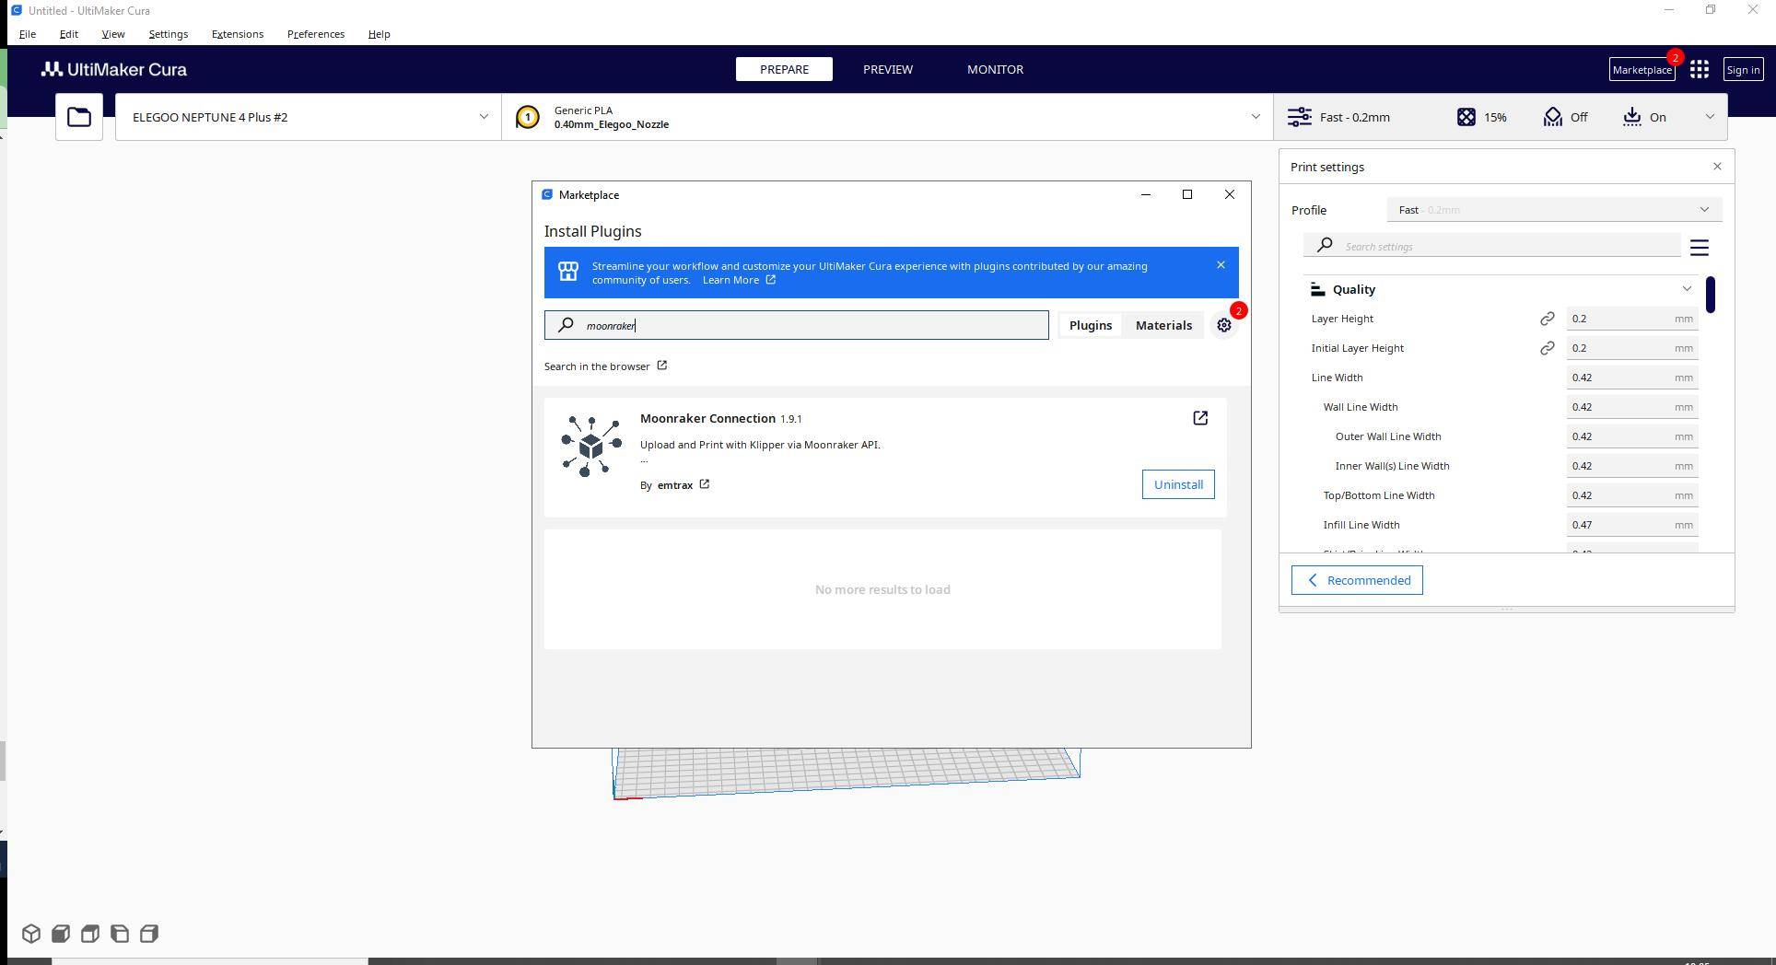The height and width of the screenshot is (965, 1776).
Task: Select the Materials tab in Marketplace
Action: tap(1163, 325)
